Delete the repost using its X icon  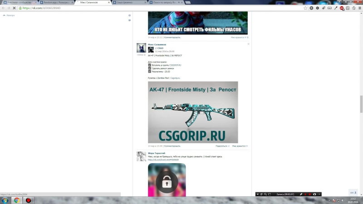248,44
